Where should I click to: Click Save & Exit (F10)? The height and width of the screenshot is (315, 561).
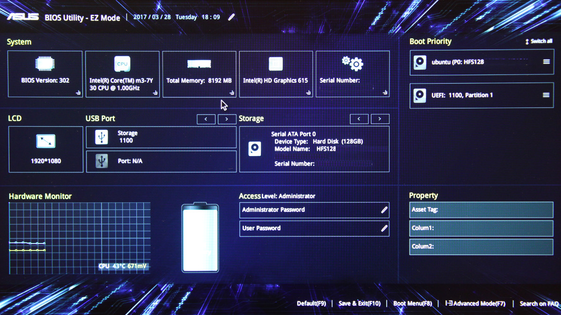pyautogui.click(x=360, y=303)
